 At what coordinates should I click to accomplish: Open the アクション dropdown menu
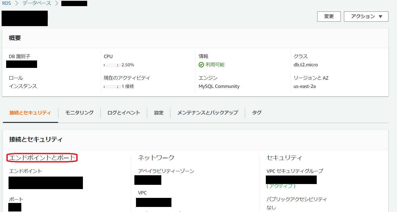coord(366,17)
